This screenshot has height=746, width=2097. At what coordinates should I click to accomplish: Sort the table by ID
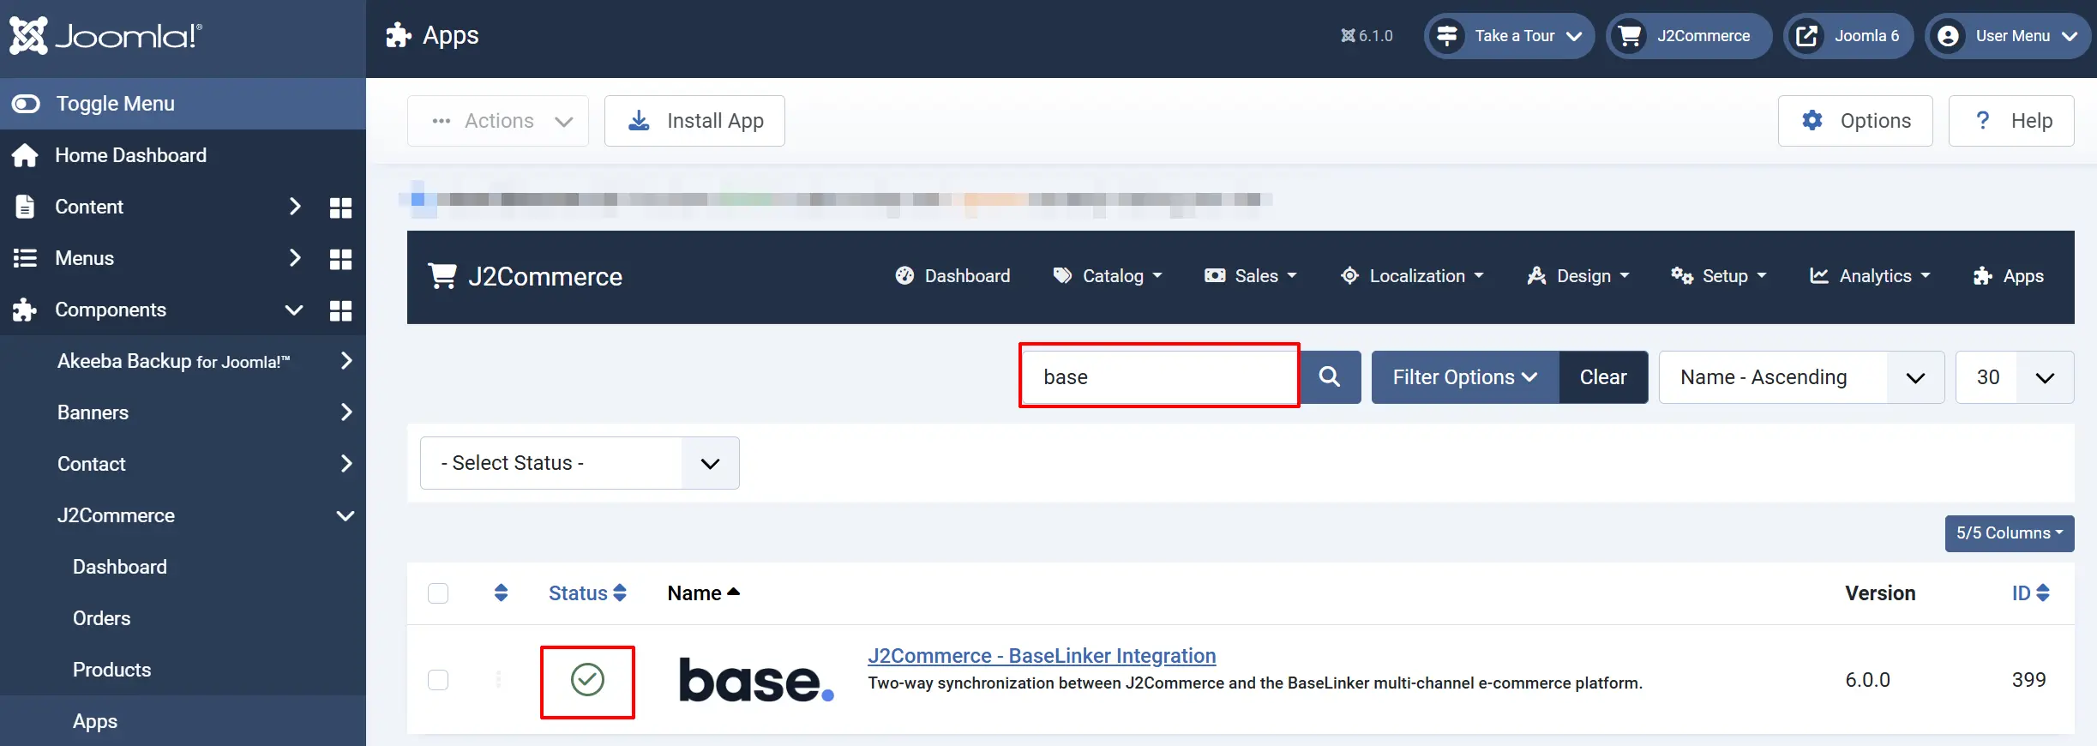[2030, 593]
